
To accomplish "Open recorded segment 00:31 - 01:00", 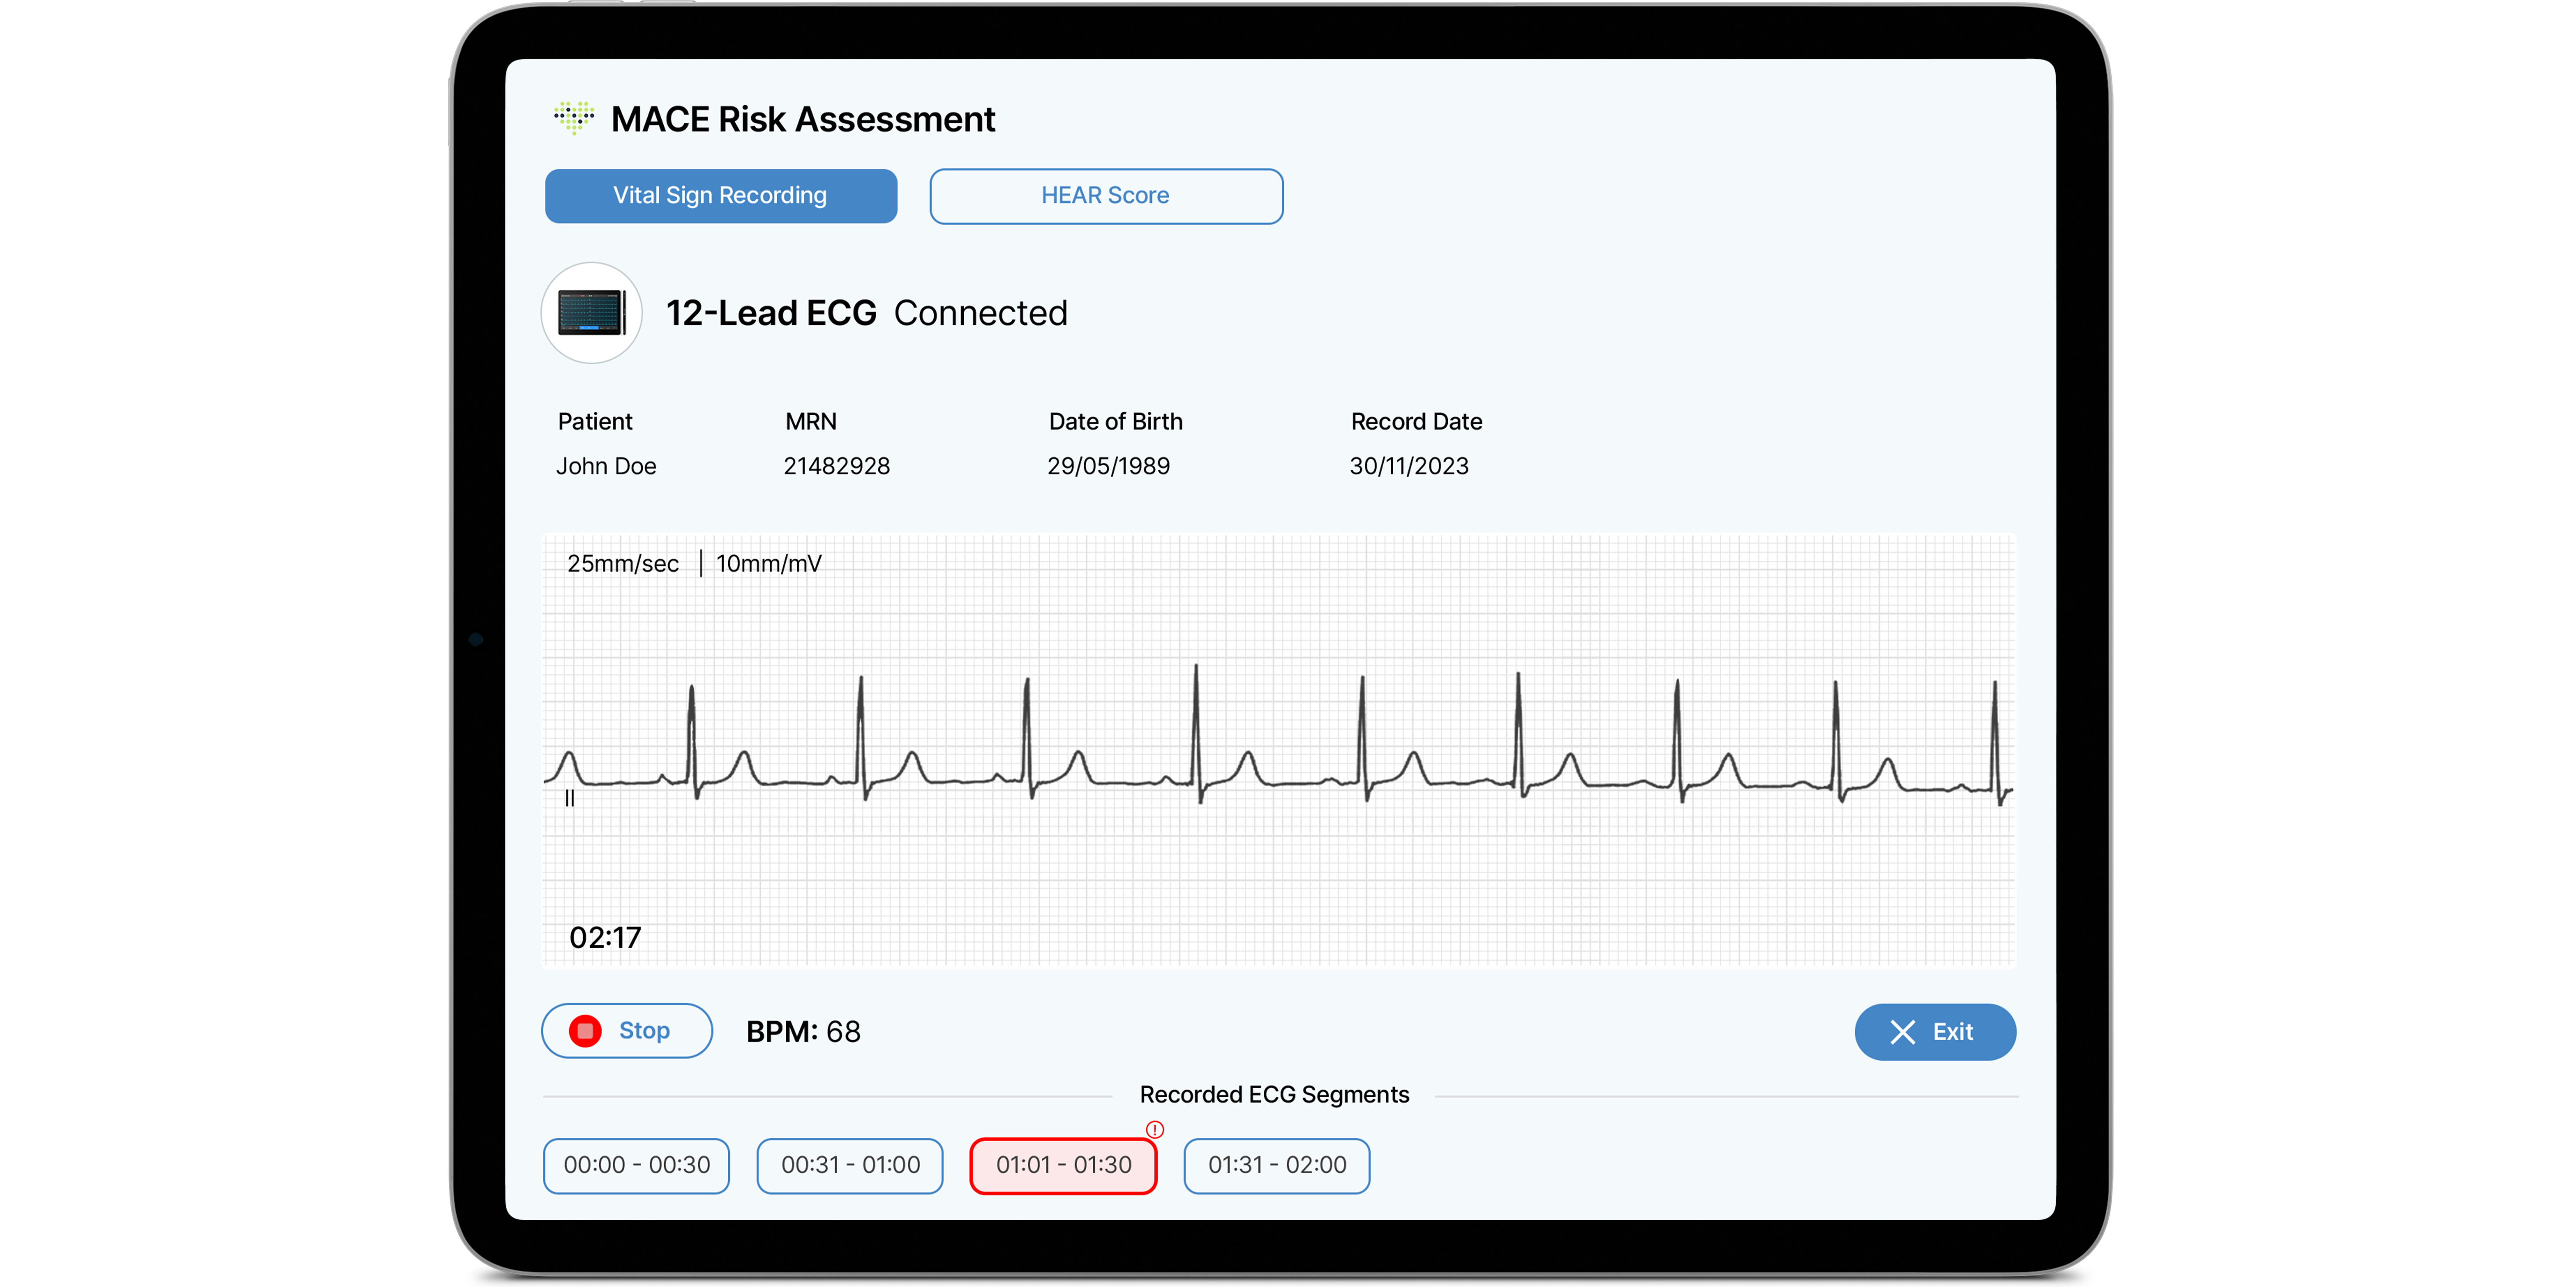I will [x=849, y=1165].
